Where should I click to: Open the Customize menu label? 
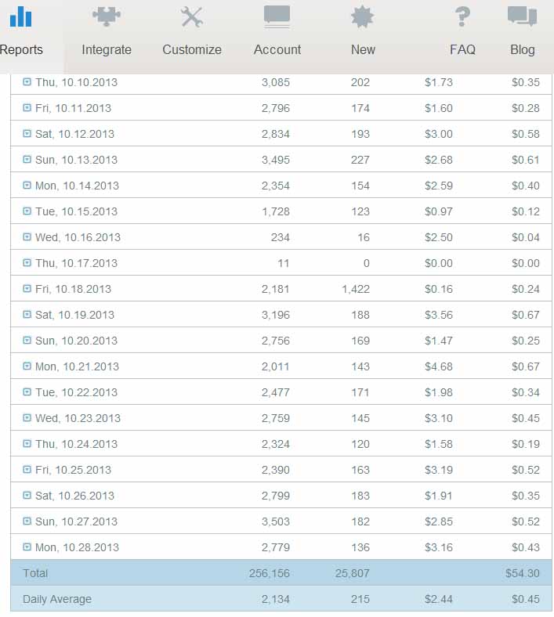[192, 49]
